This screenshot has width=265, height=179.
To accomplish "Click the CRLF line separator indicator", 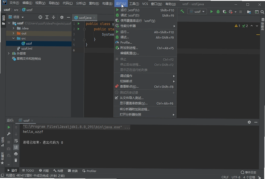I will pos(225,177).
